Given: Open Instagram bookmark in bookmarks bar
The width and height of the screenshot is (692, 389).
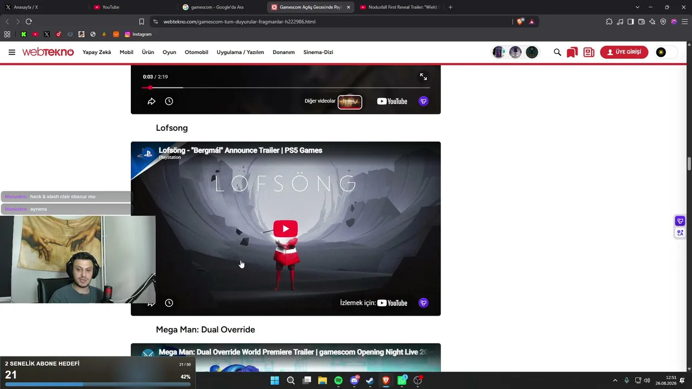Looking at the screenshot, I should (x=138, y=34).
